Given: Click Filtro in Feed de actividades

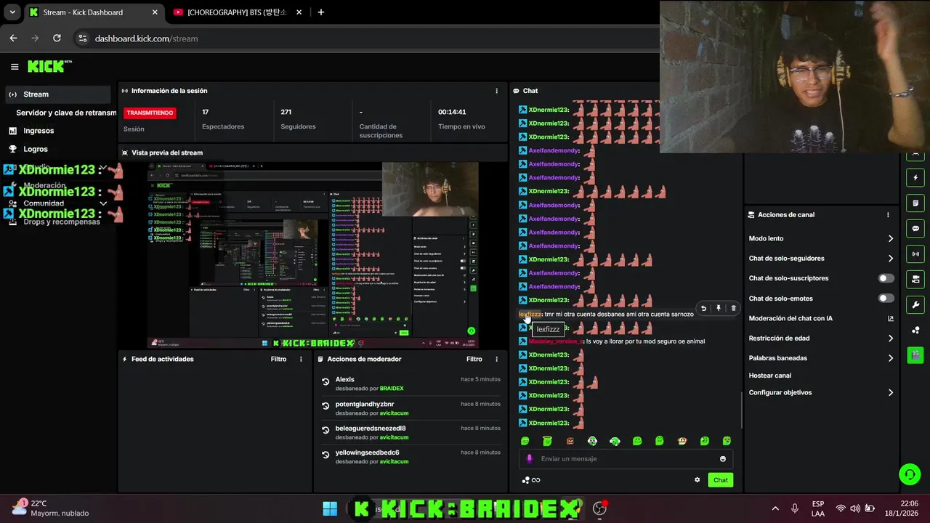Looking at the screenshot, I should click(278, 359).
